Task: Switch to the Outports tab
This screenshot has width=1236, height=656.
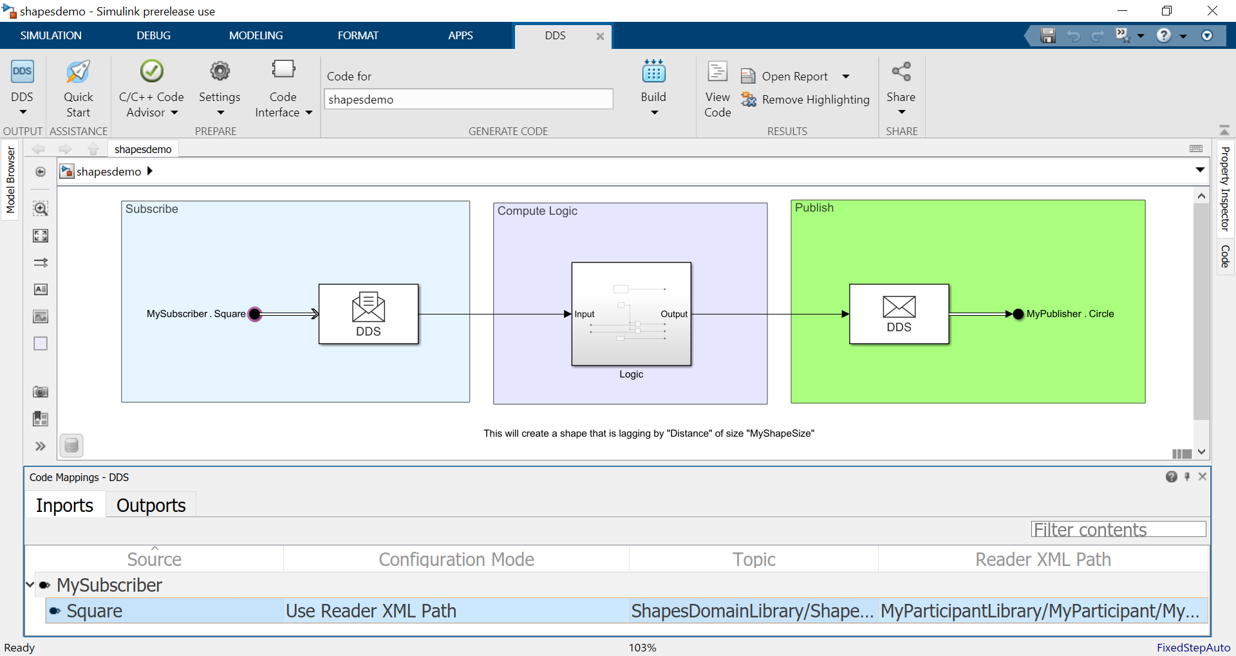Action: click(x=151, y=505)
